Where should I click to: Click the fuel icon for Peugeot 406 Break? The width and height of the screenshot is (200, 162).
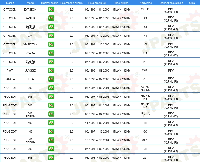pos(51,140)
